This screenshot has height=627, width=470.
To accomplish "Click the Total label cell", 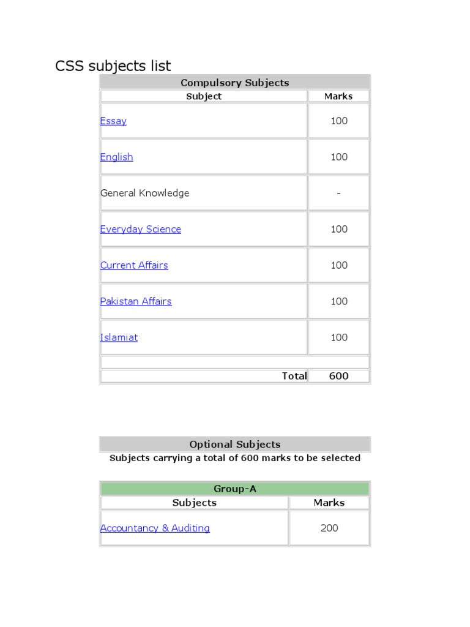I will (294, 376).
